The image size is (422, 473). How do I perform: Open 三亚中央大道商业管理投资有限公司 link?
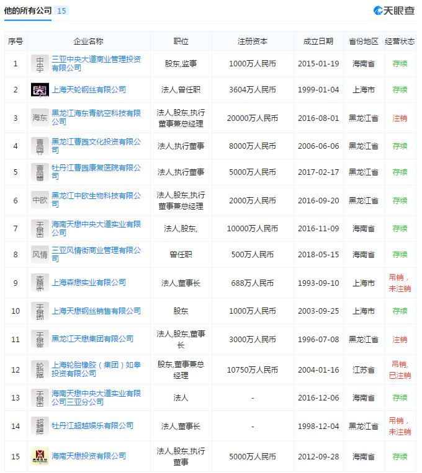tap(96, 63)
